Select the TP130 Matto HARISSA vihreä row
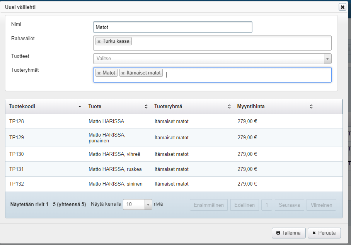This screenshot has height=245, width=351. pyautogui.click(x=114, y=154)
